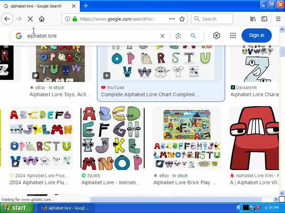Bookmark this page with the star

tap(182, 19)
